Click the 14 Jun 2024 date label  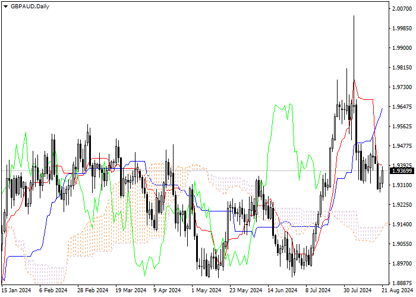[282, 290]
